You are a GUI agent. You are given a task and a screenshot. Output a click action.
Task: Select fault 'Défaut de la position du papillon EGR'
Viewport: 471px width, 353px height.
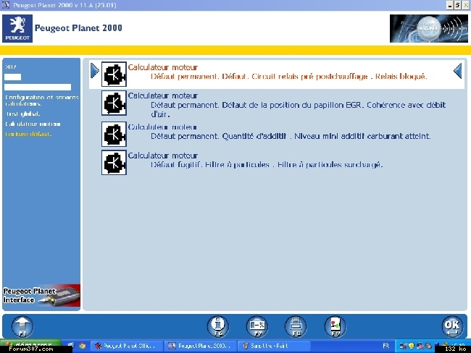pos(276,105)
